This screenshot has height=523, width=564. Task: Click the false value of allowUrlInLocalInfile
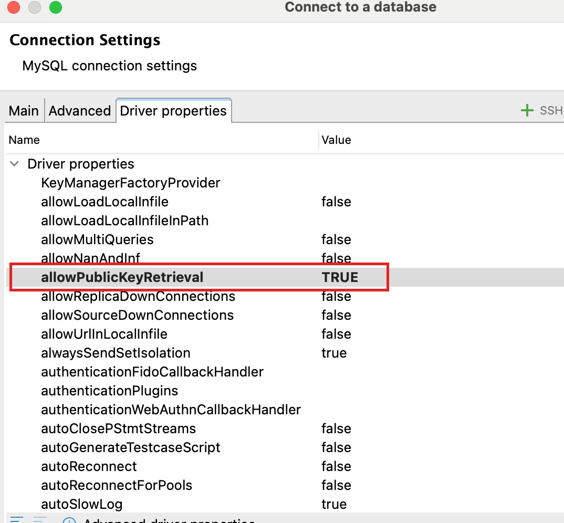point(336,334)
